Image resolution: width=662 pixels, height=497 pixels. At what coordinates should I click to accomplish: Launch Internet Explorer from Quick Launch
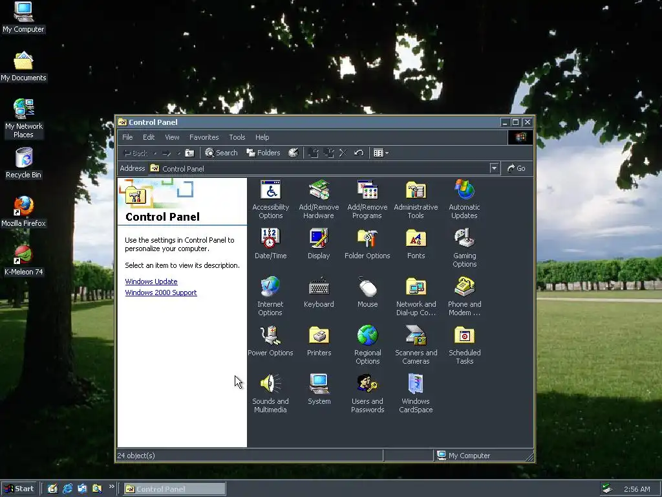(67, 489)
